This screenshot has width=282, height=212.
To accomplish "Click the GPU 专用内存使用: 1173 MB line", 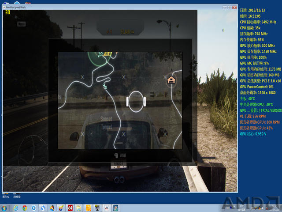I will pos(260,69).
